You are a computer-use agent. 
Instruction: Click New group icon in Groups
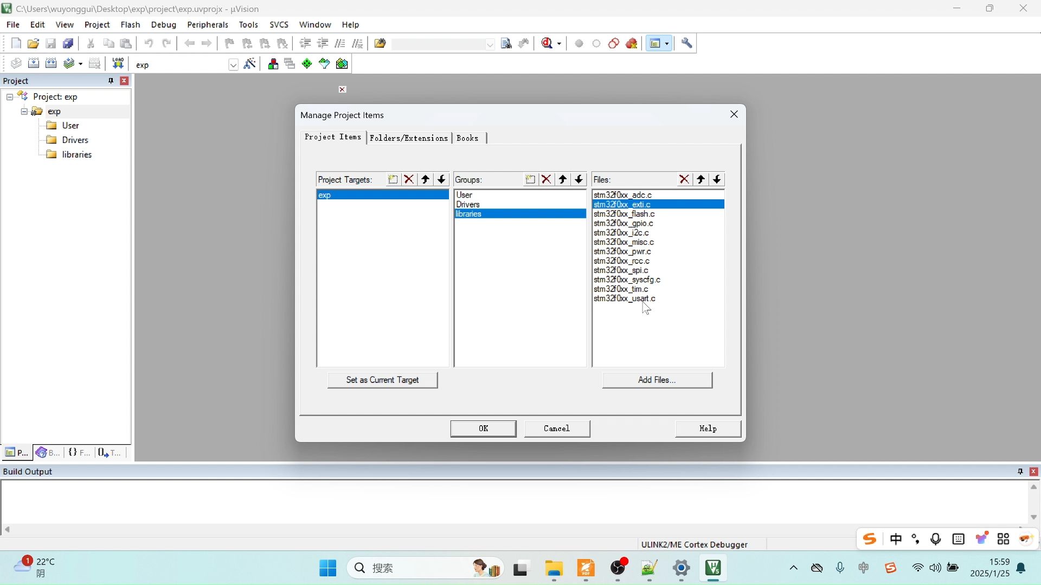point(530,180)
